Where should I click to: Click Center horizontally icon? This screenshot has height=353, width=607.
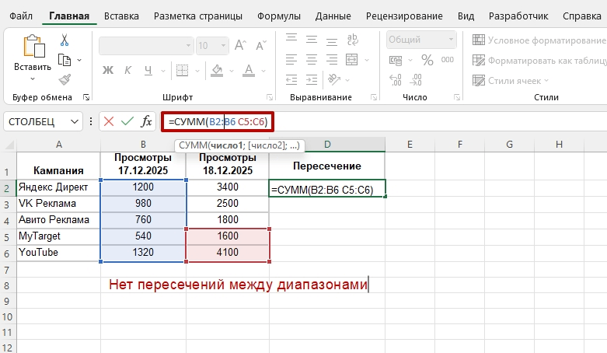click(312, 59)
